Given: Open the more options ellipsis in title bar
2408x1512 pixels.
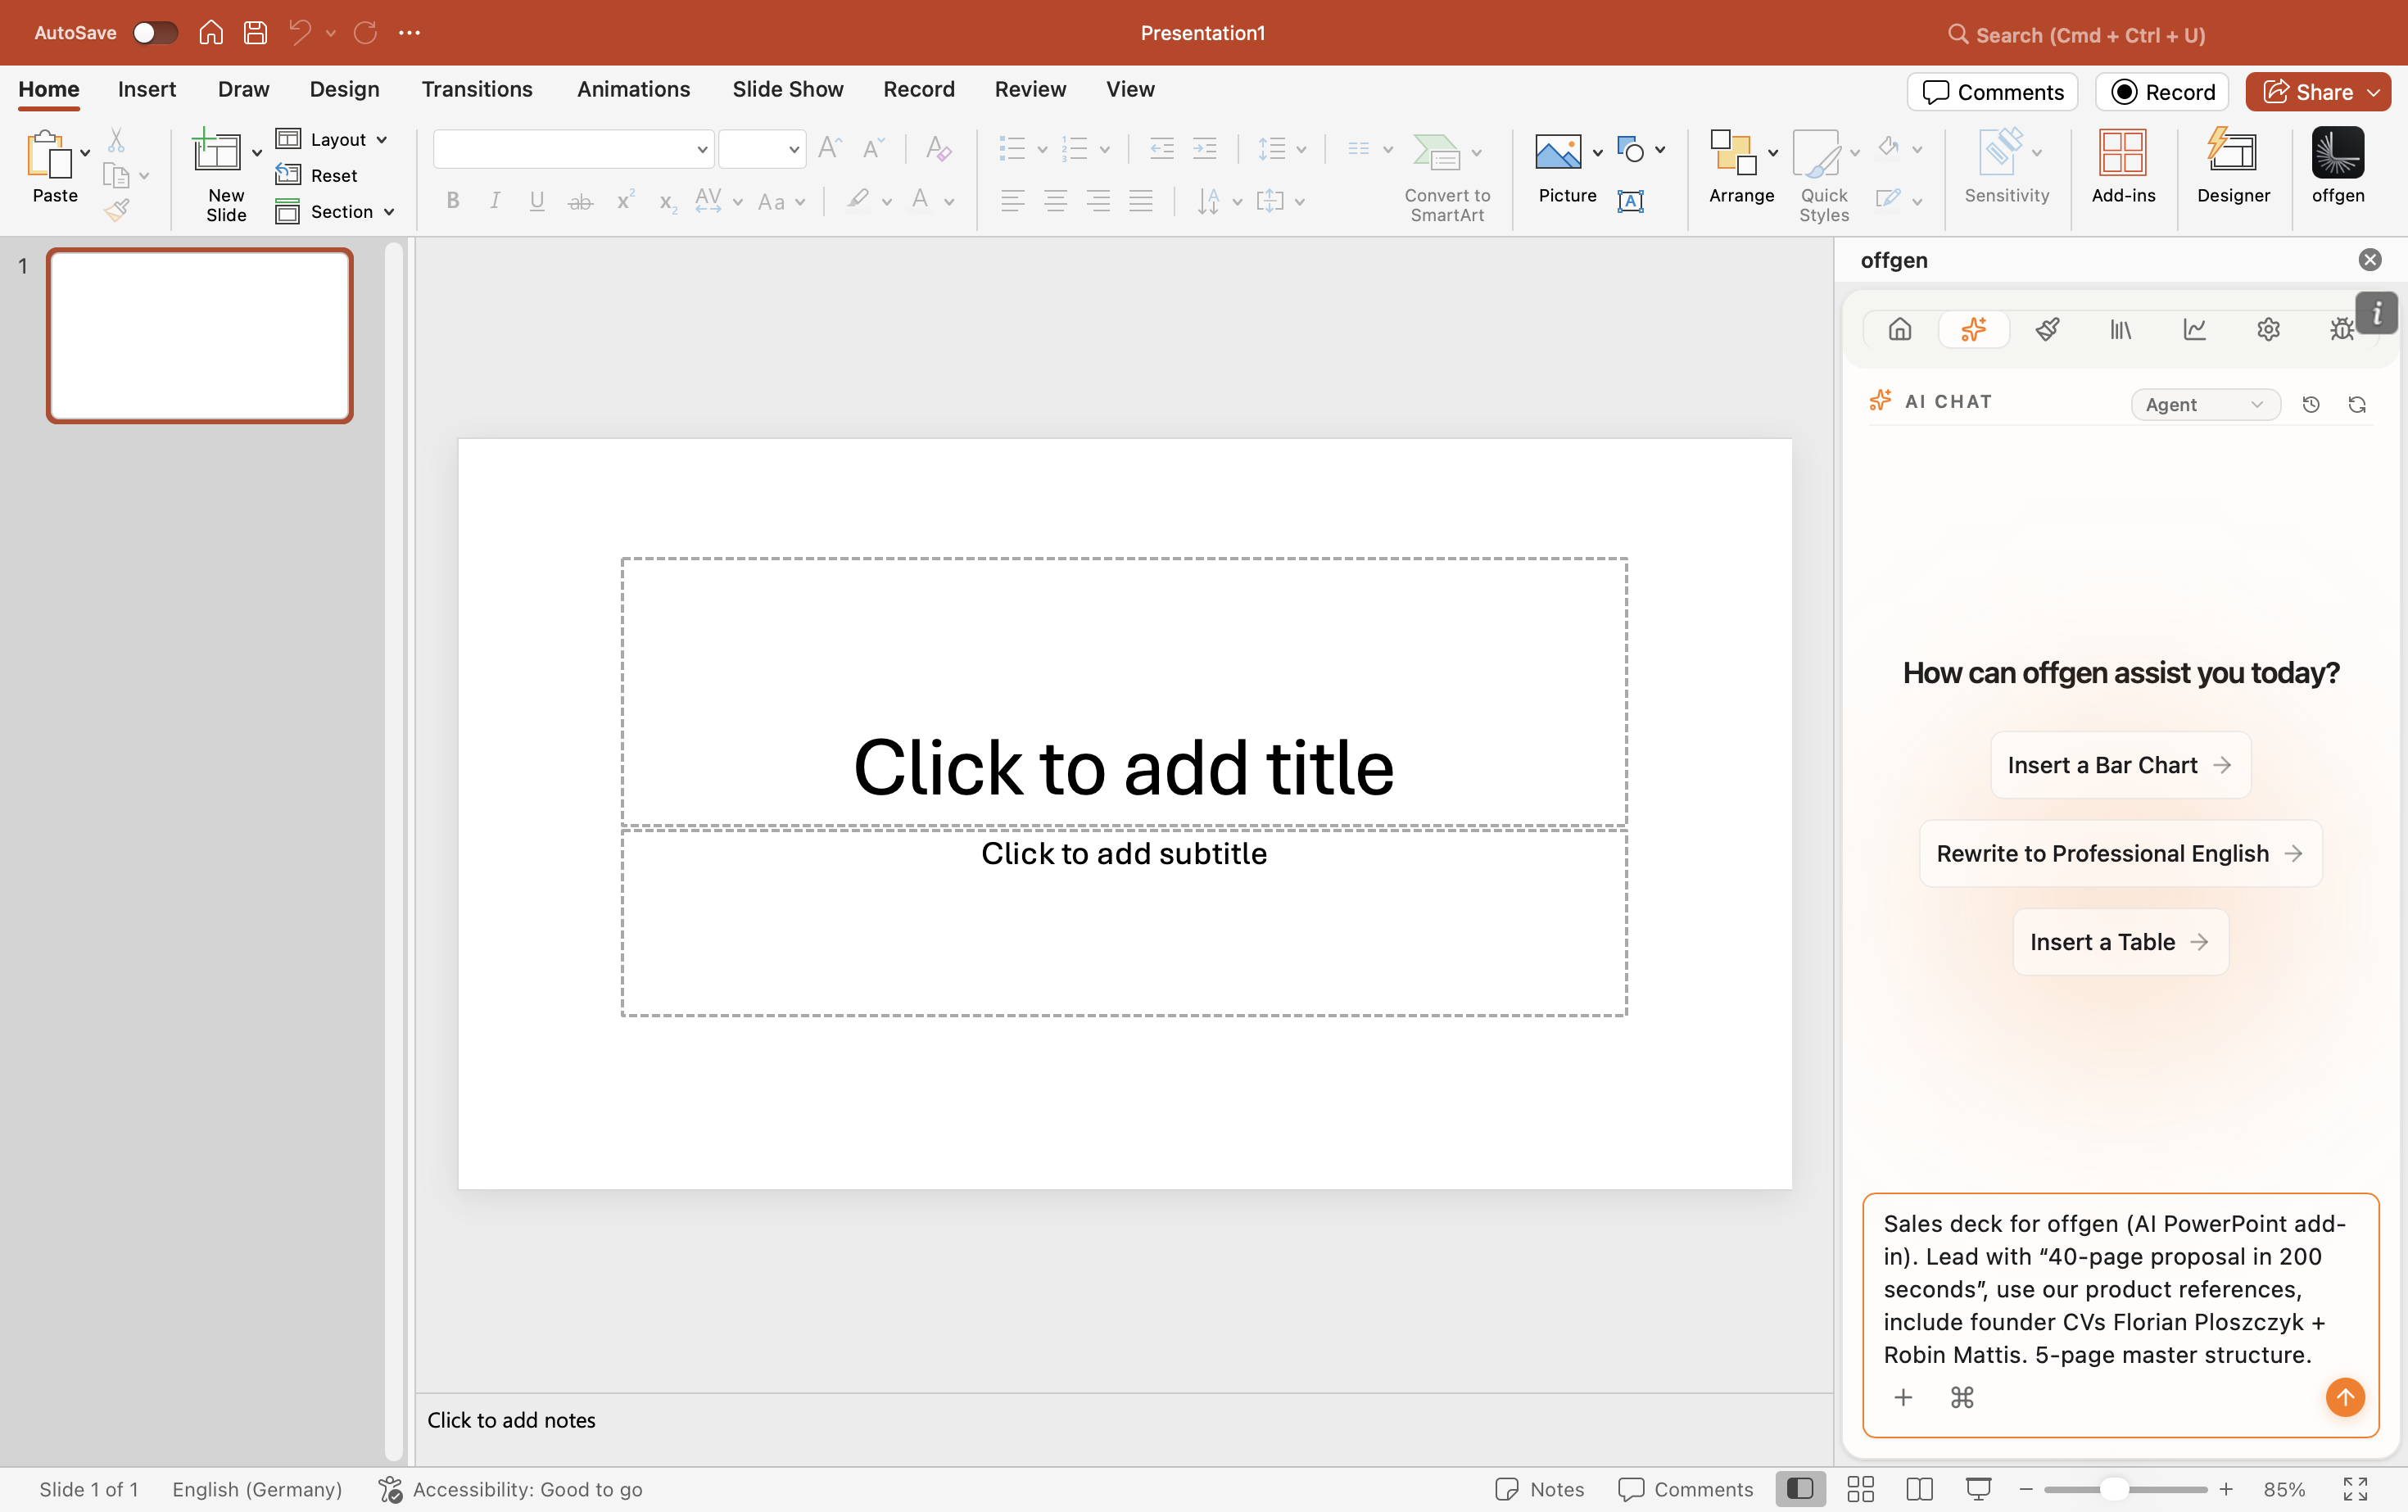Looking at the screenshot, I should click(x=409, y=33).
